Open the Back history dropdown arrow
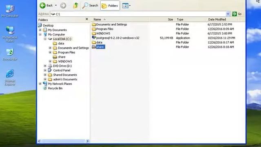This screenshot has height=147, width=261. pyautogui.click(x=56, y=5)
